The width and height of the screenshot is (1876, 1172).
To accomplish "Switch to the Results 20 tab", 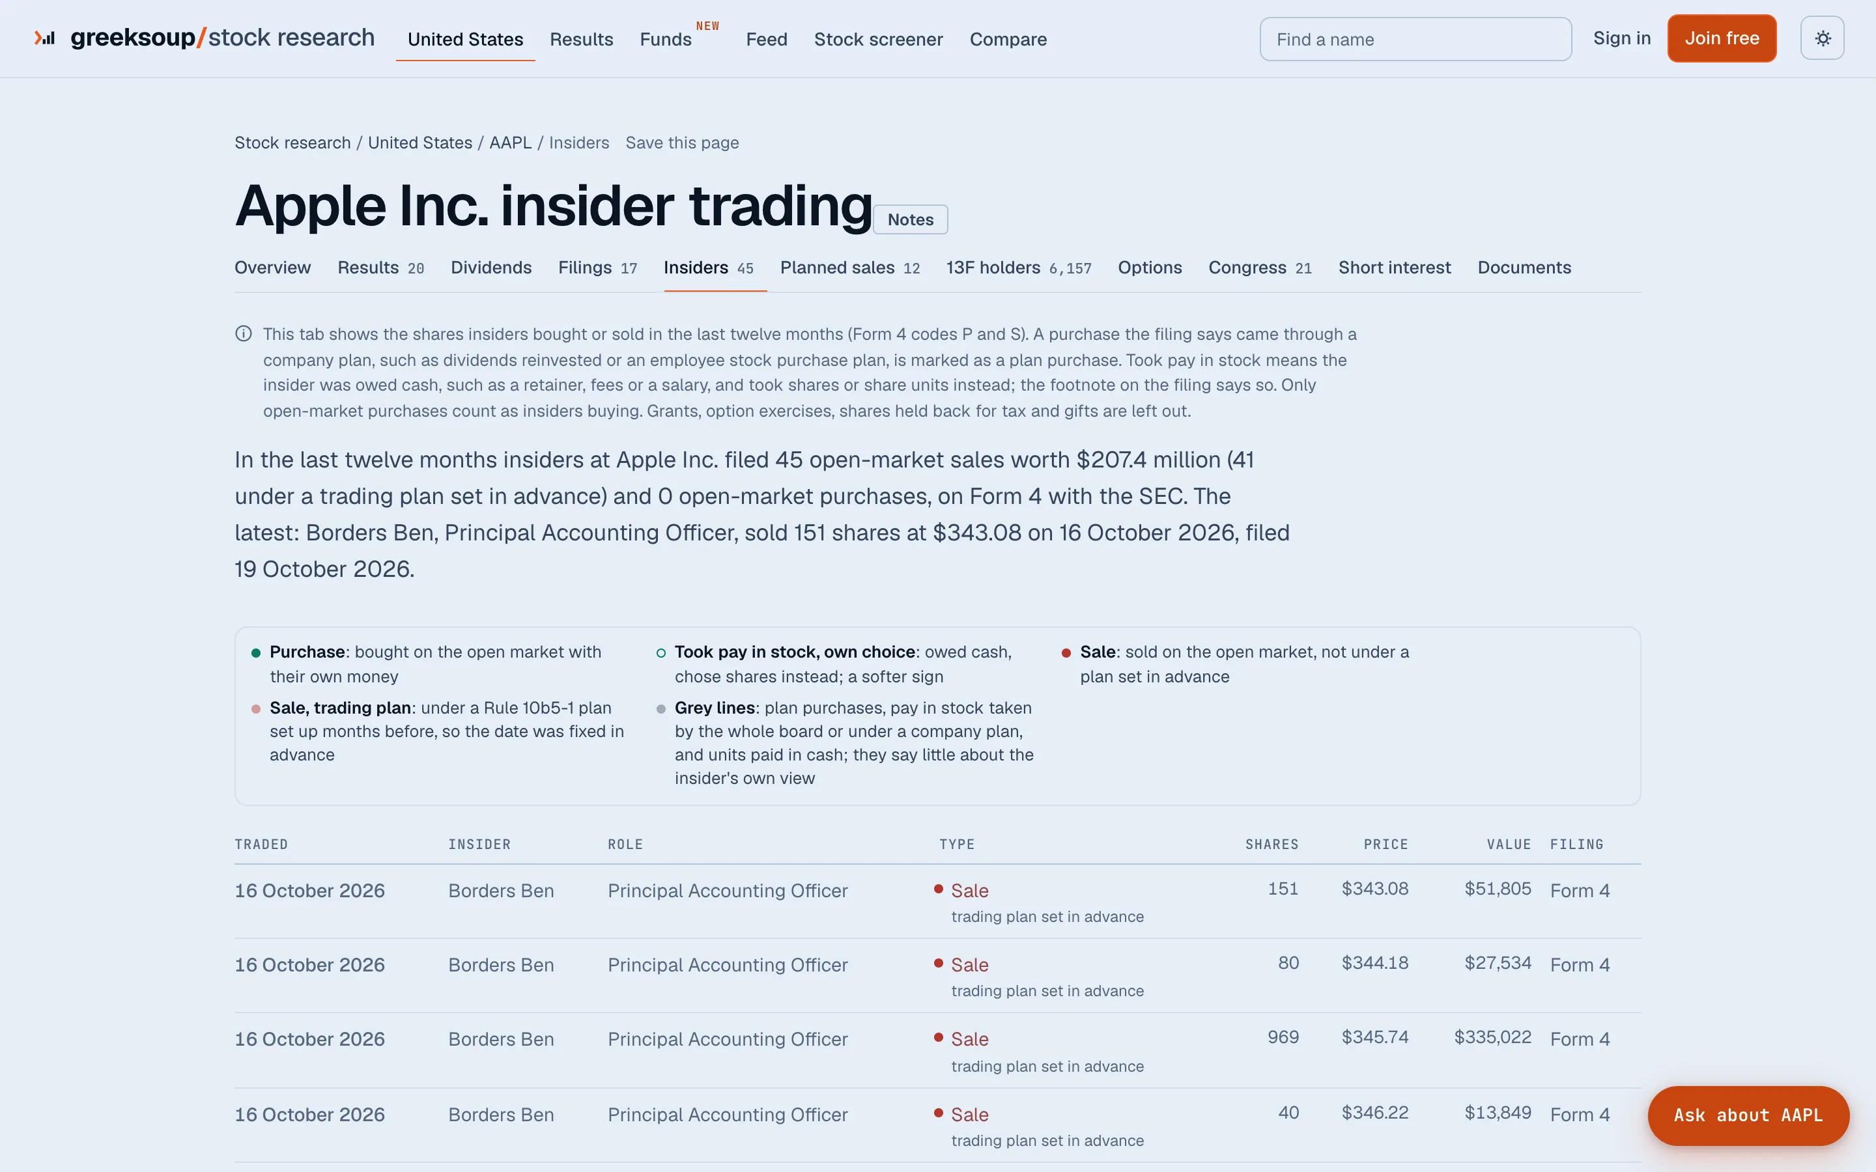I will [x=380, y=268].
